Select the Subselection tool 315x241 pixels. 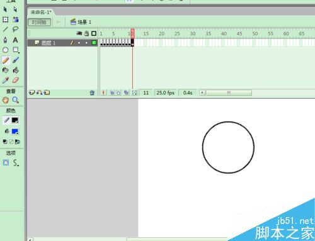tap(15, 9)
